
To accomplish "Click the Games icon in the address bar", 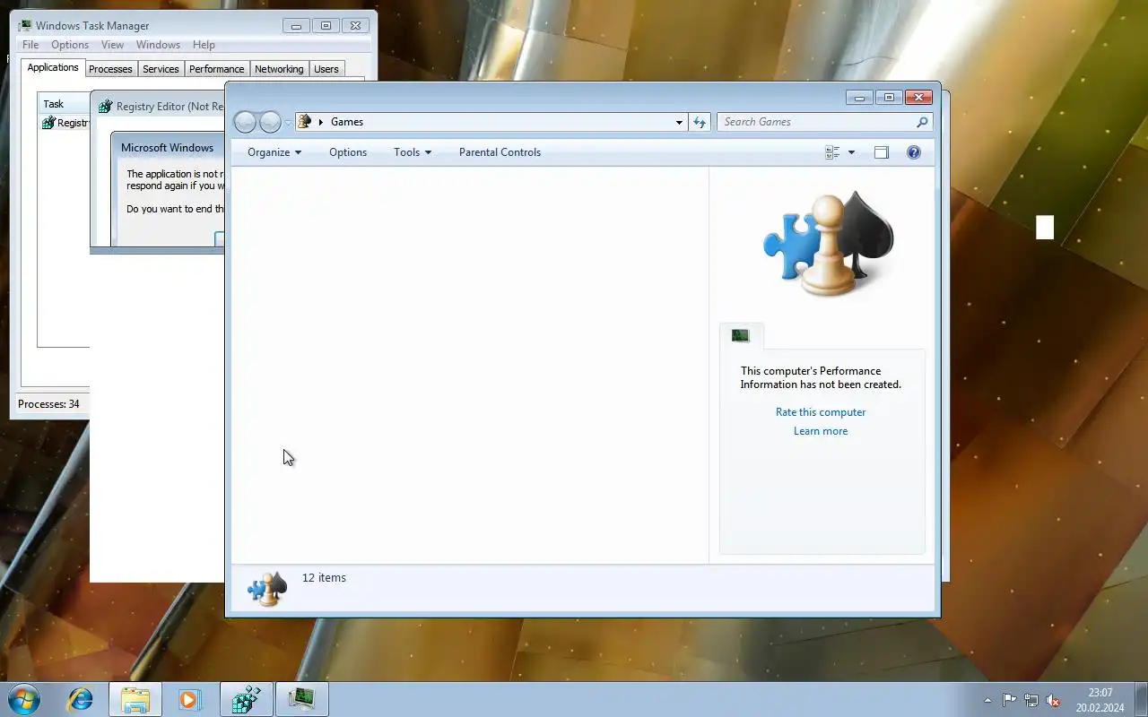I will tap(305, 122).
